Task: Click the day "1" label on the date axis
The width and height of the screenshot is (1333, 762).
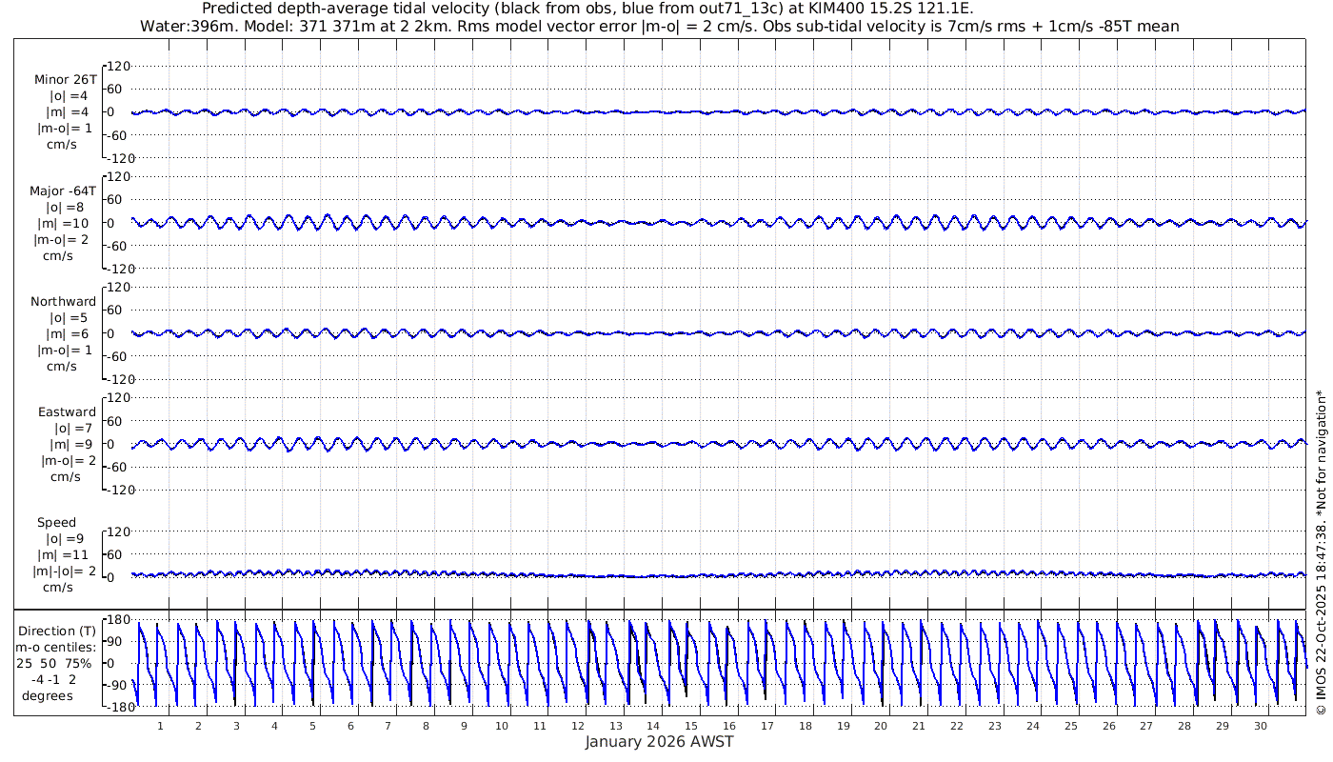Action: 160,726
